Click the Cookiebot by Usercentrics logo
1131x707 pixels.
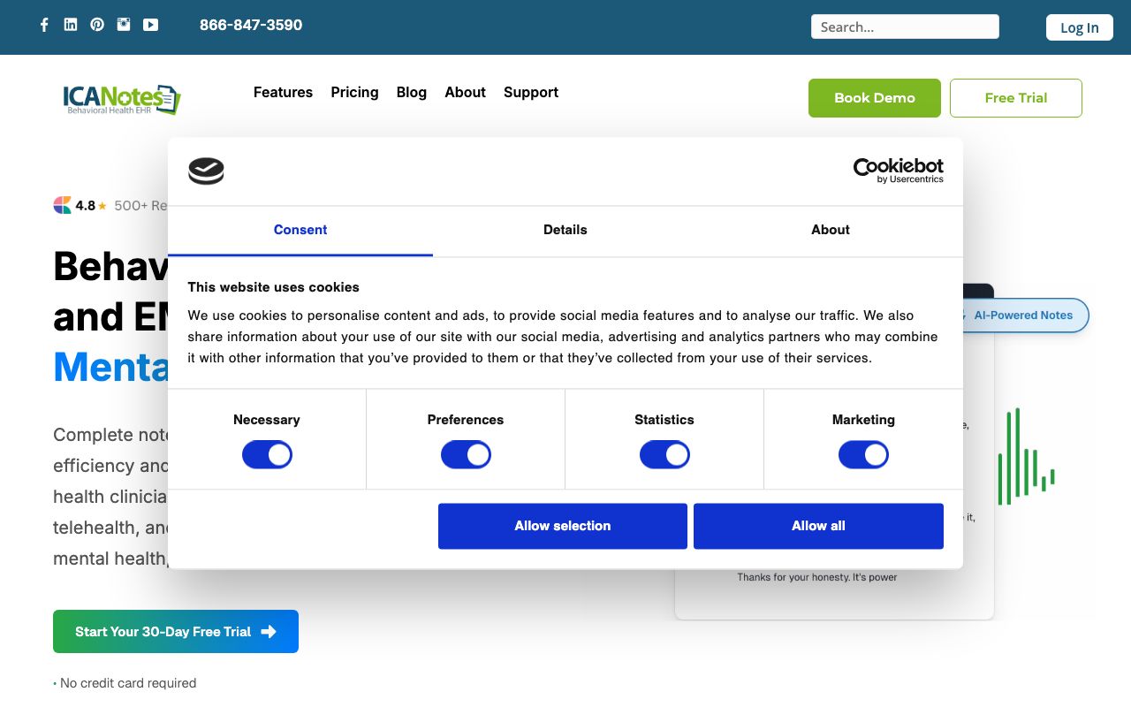pyautogui.click(x=898, y=171)
